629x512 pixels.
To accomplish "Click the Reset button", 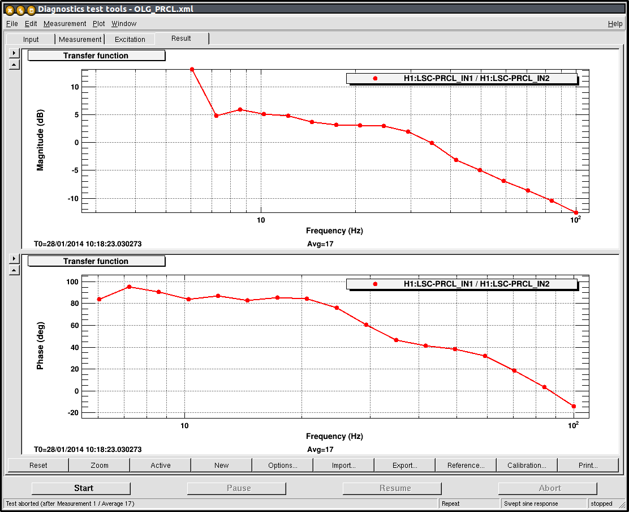I will [x=38, y=465].
